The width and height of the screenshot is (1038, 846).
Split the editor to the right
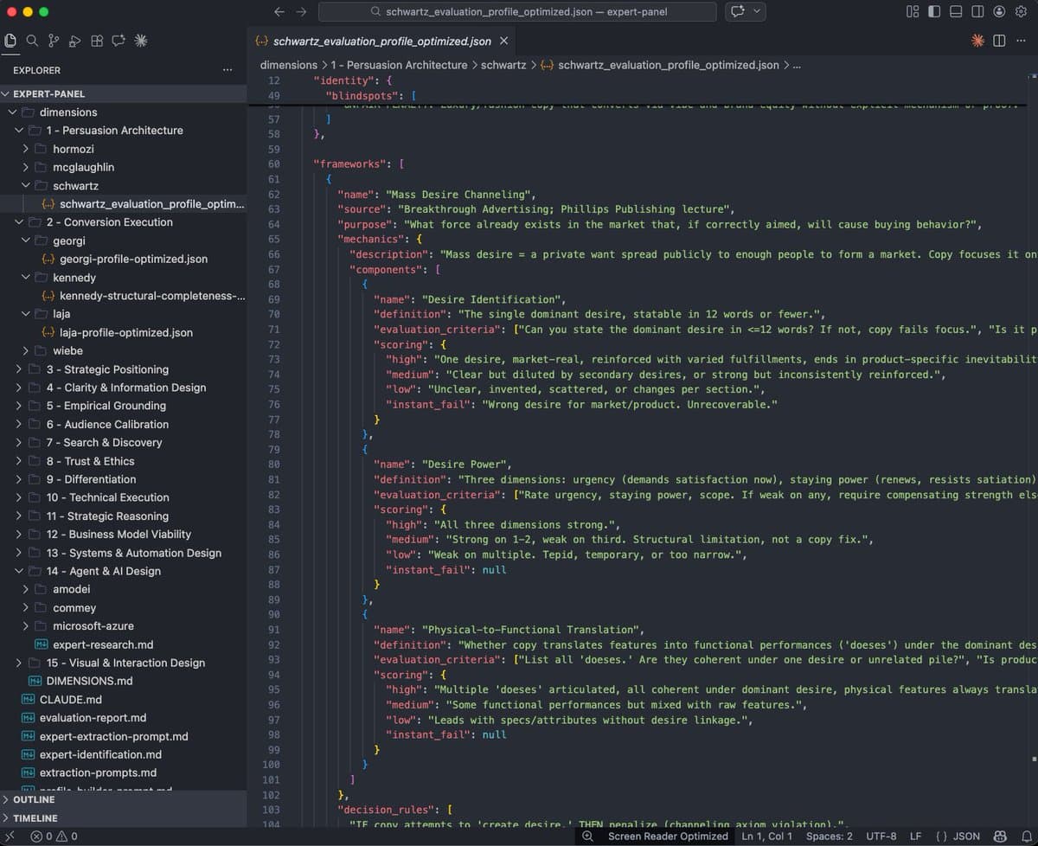(x=999, y=41)
